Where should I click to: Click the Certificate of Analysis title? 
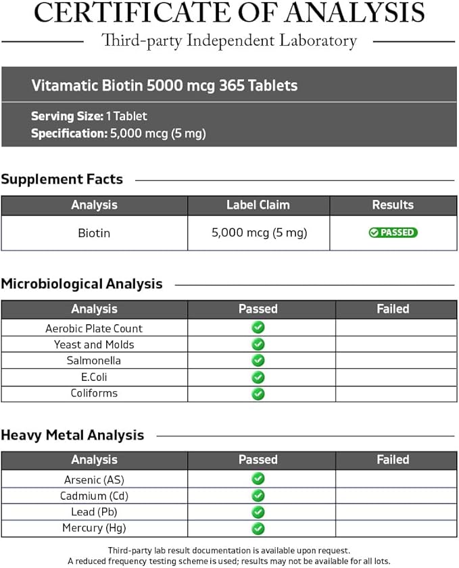point(229,13)
